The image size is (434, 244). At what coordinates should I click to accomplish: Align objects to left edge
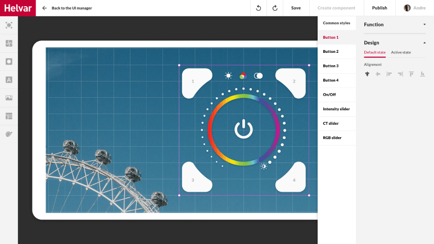[x=389, y=74]
